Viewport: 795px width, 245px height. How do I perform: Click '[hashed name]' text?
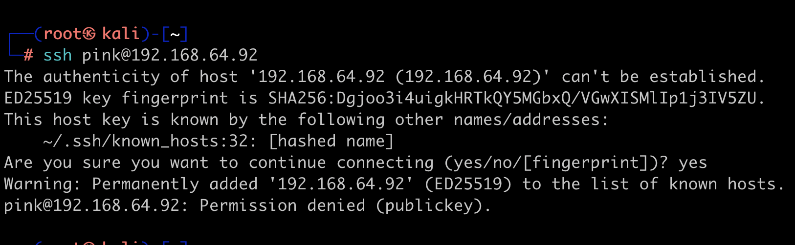click(x=331, y=141)
